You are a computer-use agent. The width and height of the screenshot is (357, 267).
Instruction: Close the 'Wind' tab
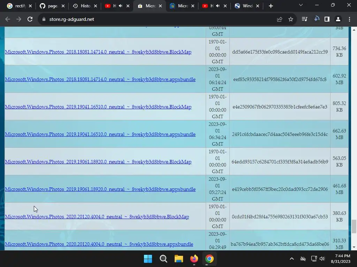click(258, 6)
